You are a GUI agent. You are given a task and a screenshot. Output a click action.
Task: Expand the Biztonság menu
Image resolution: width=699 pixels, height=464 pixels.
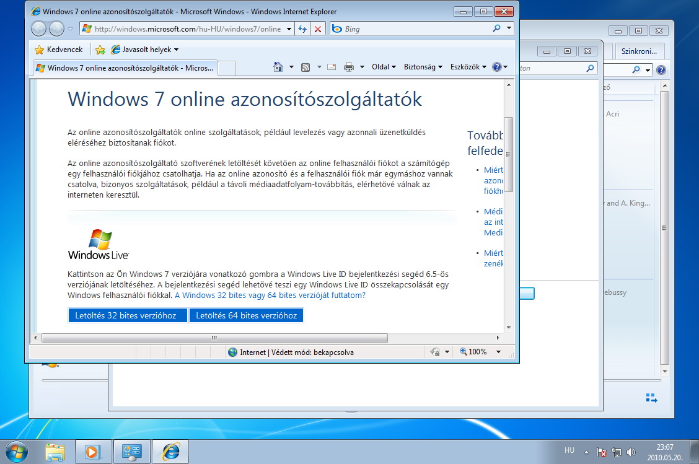coord(423,67)
